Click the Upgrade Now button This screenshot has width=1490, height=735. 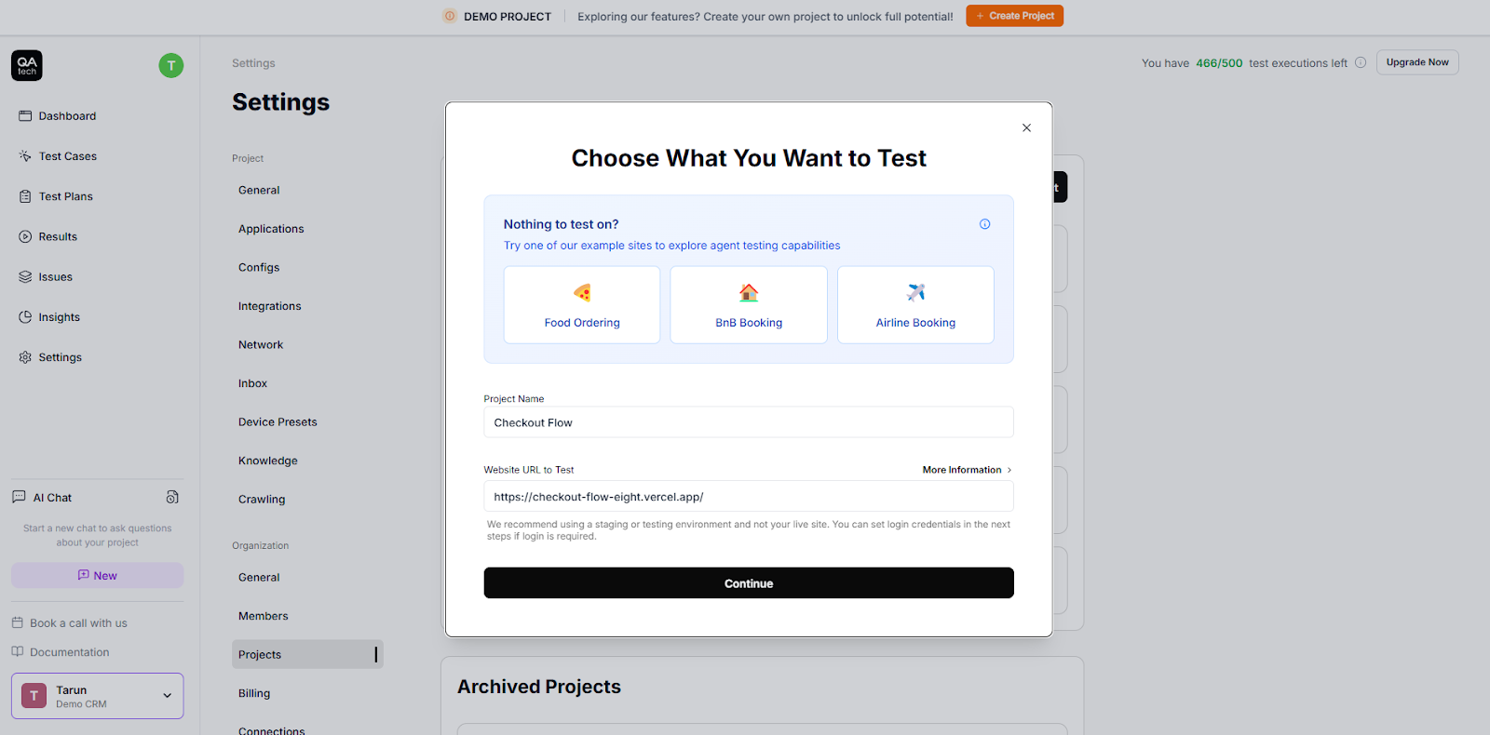[1416, 62]
